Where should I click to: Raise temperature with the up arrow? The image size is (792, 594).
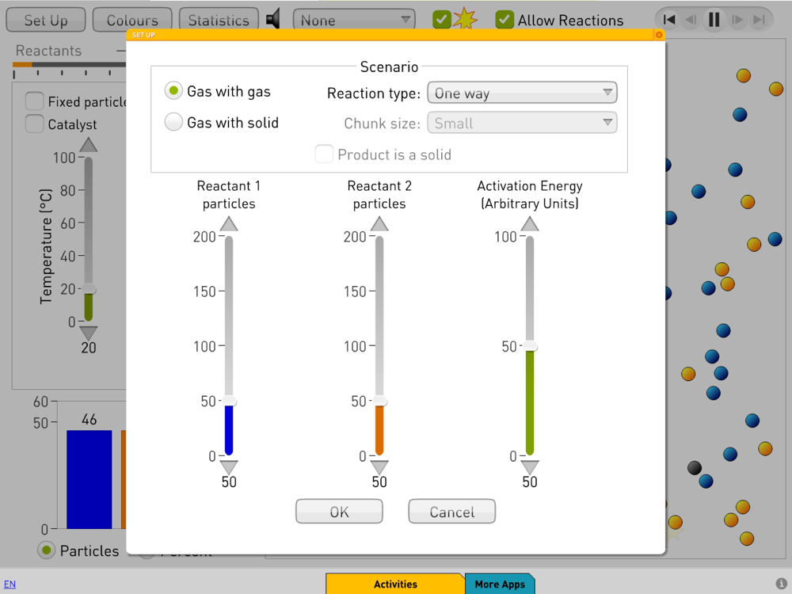coord(89,145)
